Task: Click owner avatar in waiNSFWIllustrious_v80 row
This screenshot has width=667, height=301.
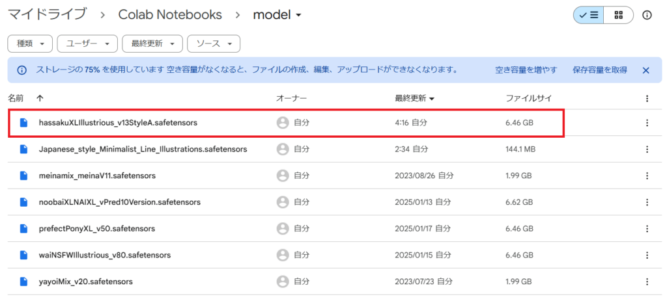Action: point(283,255)
